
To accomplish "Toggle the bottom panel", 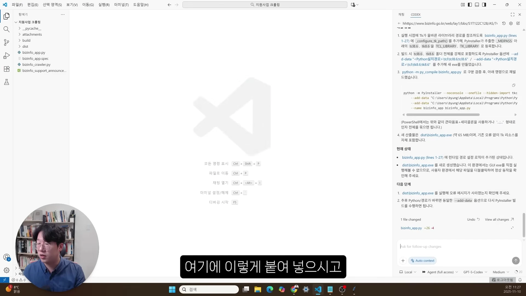I will (477, 5).
